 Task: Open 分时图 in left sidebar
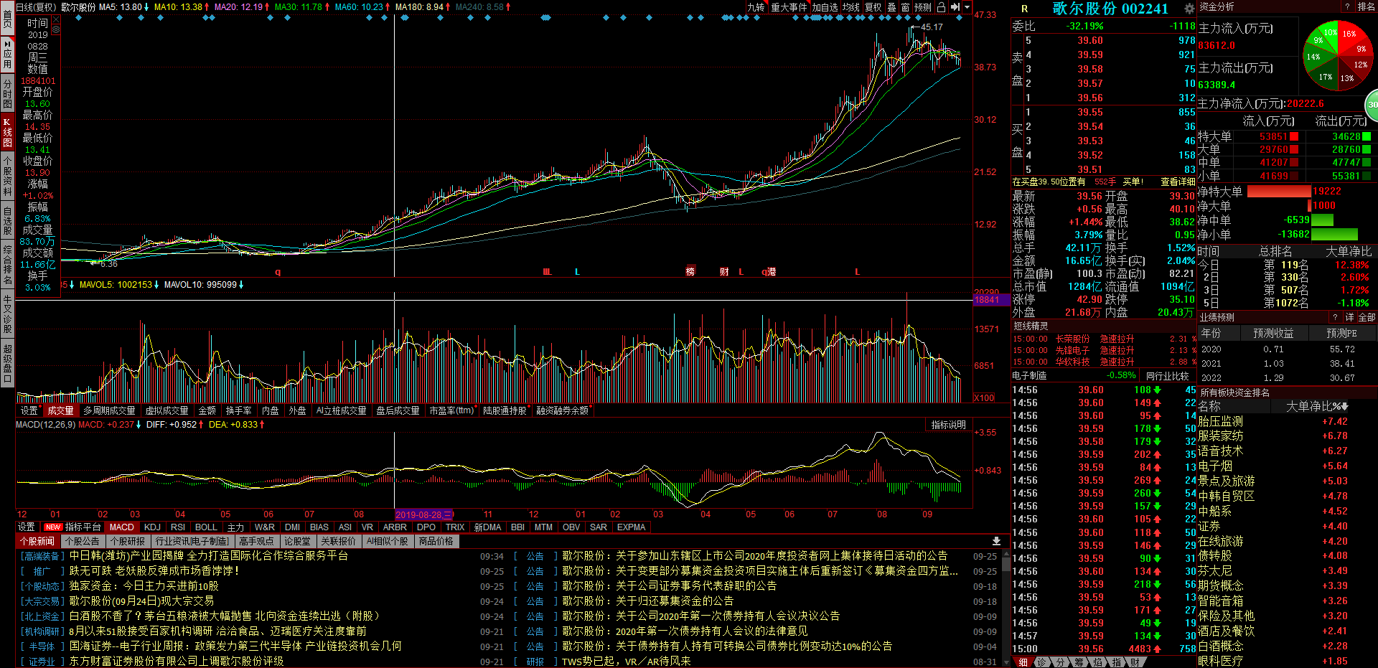(x=7, y=93)
